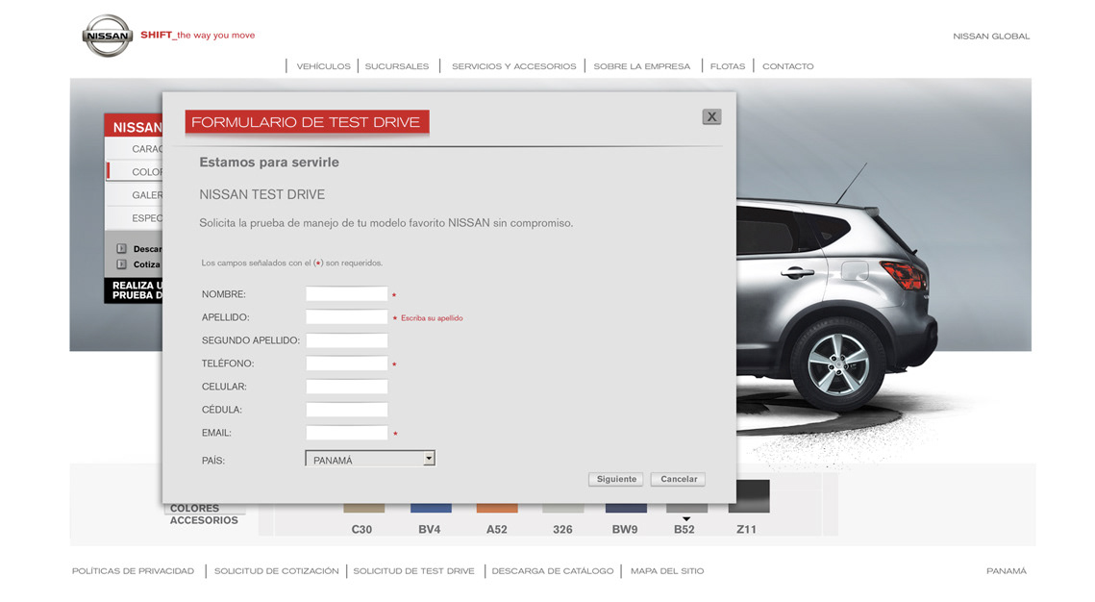Click into the APELLIDO field
Viewport: 1095px width, 602px height.
[x=346, y=317]
